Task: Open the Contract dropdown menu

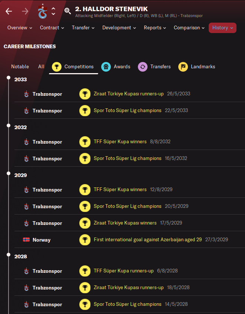Action: tap(52, 28)
